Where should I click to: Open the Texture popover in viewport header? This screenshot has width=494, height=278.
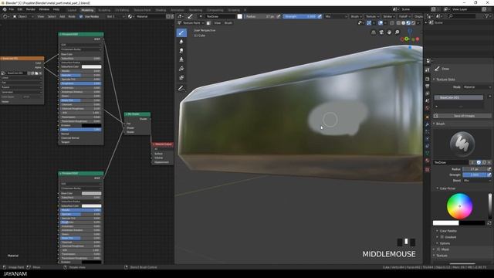(x=372, y=16)
